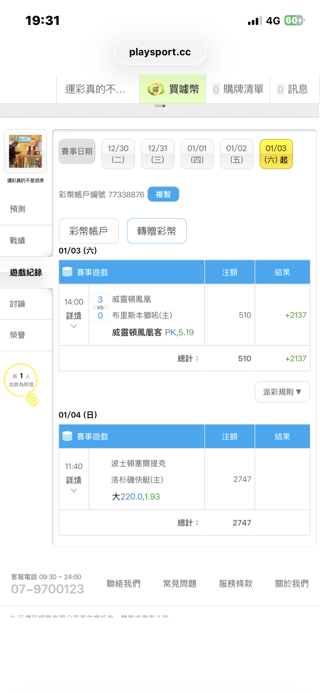Tap the battery indicator in status bar
The width and height of the screenshot is (320, 693).
[294, 20]
